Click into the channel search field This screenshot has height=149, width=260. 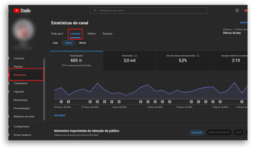(149, 10)
